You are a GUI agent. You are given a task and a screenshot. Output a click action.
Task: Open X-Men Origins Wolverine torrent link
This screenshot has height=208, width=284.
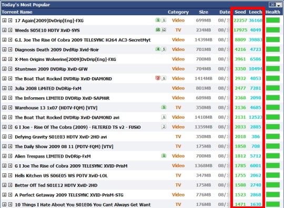pos(65,59)
